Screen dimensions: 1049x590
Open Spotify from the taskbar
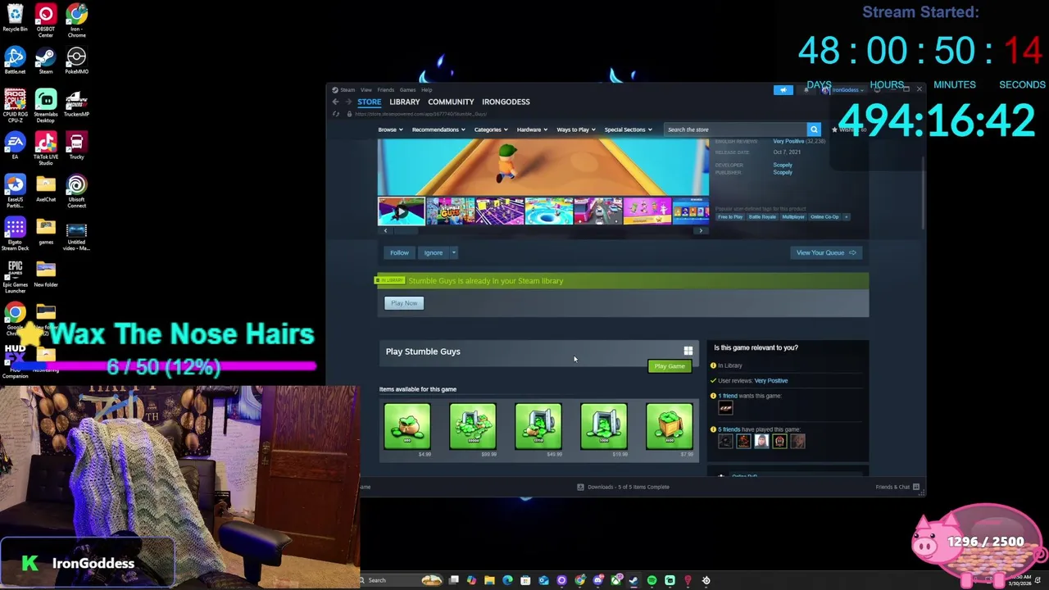pos(652,580)
